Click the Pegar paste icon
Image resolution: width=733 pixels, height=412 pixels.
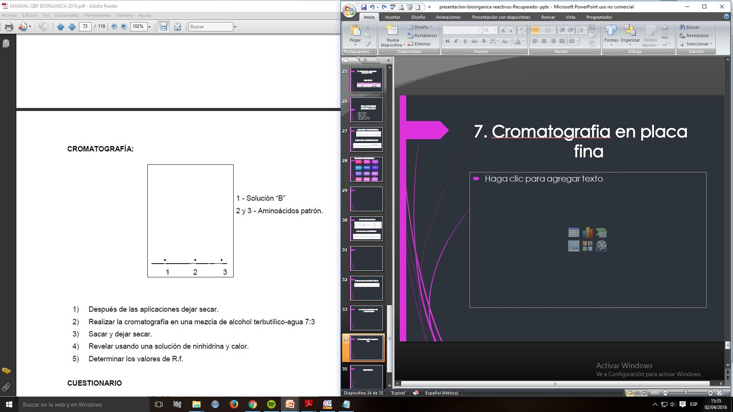click(355, 31)
